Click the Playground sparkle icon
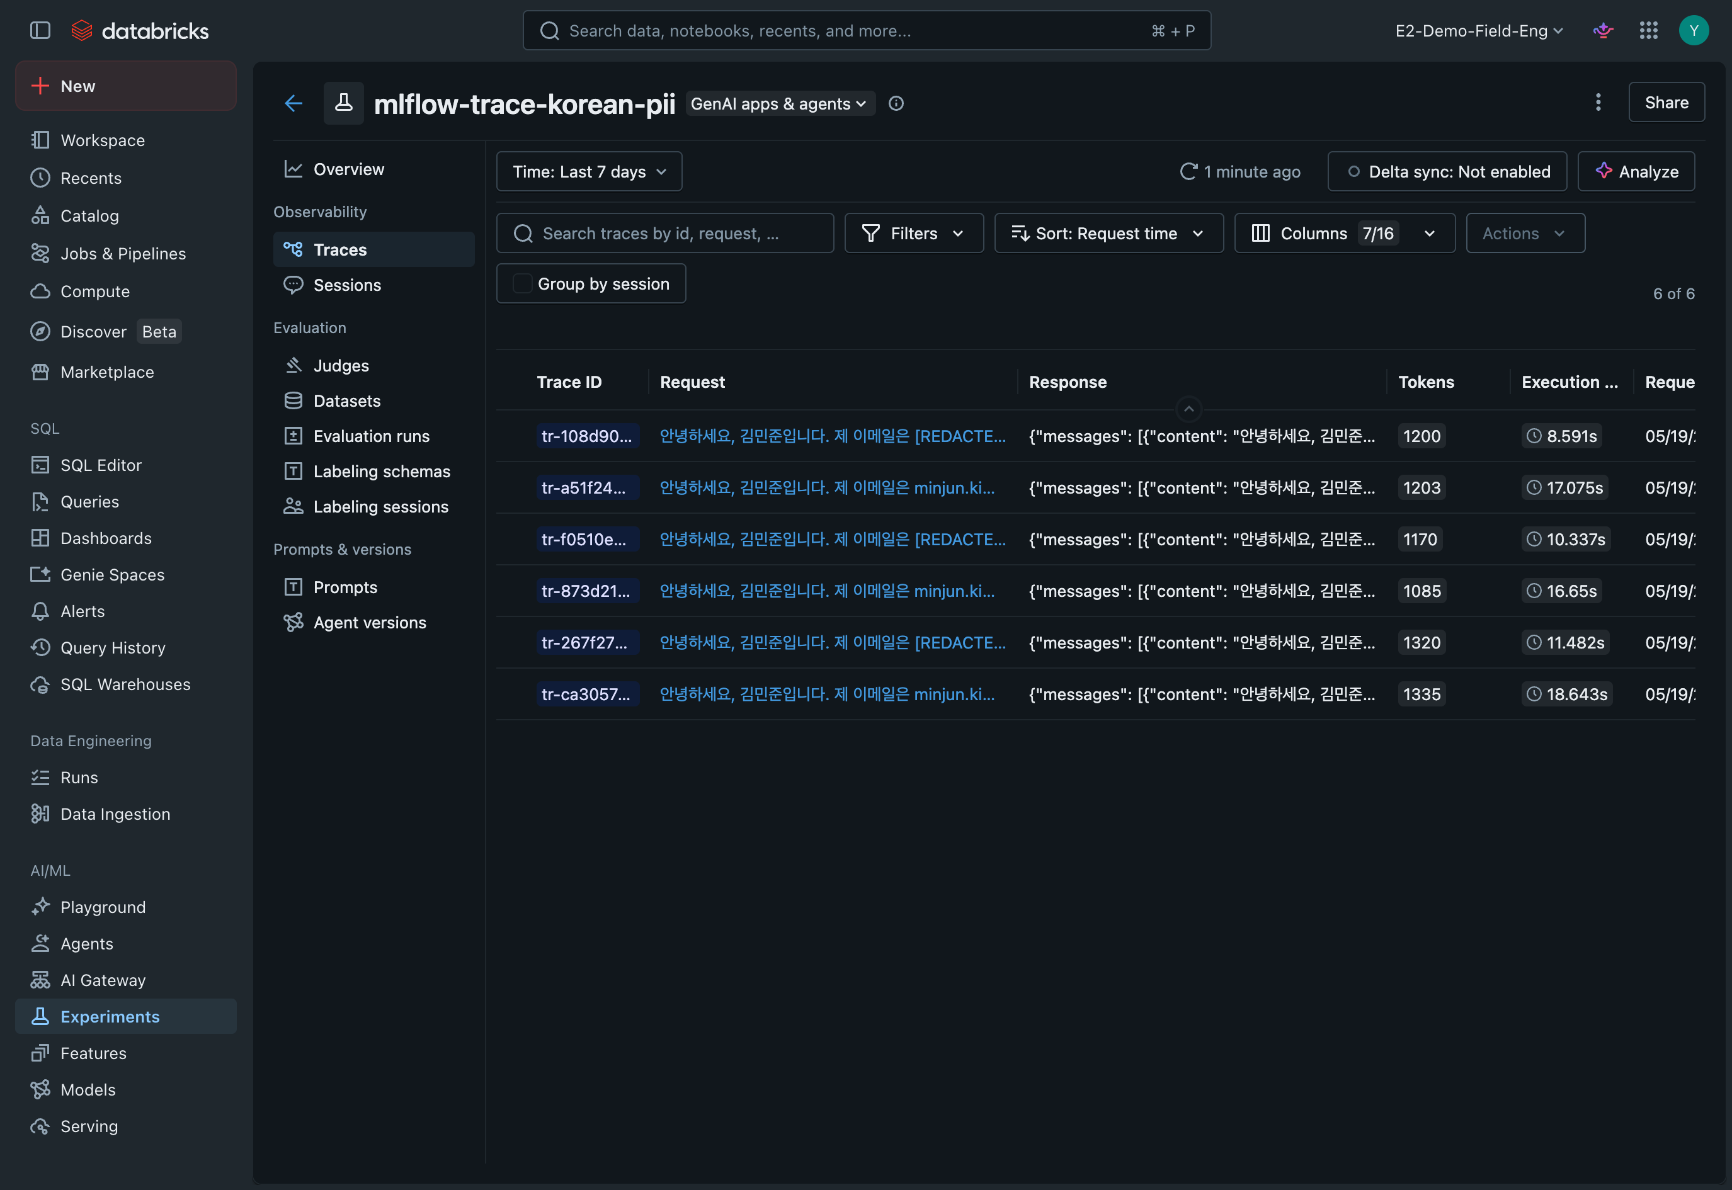This screenshot has height=1190, width=1732. (40, 907)
